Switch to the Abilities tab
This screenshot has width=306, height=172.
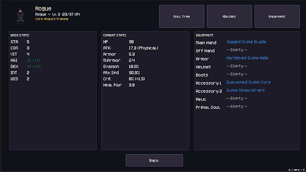pyautogui.click(x=229, y=16)
